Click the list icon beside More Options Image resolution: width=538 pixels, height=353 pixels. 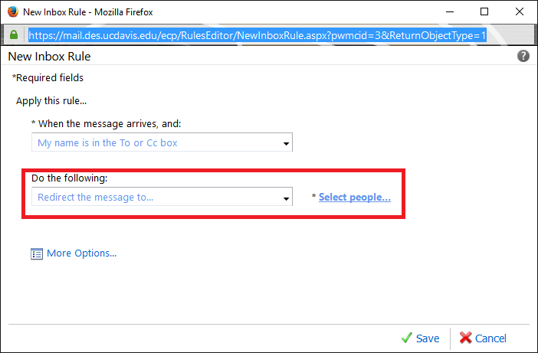point(37,254)
